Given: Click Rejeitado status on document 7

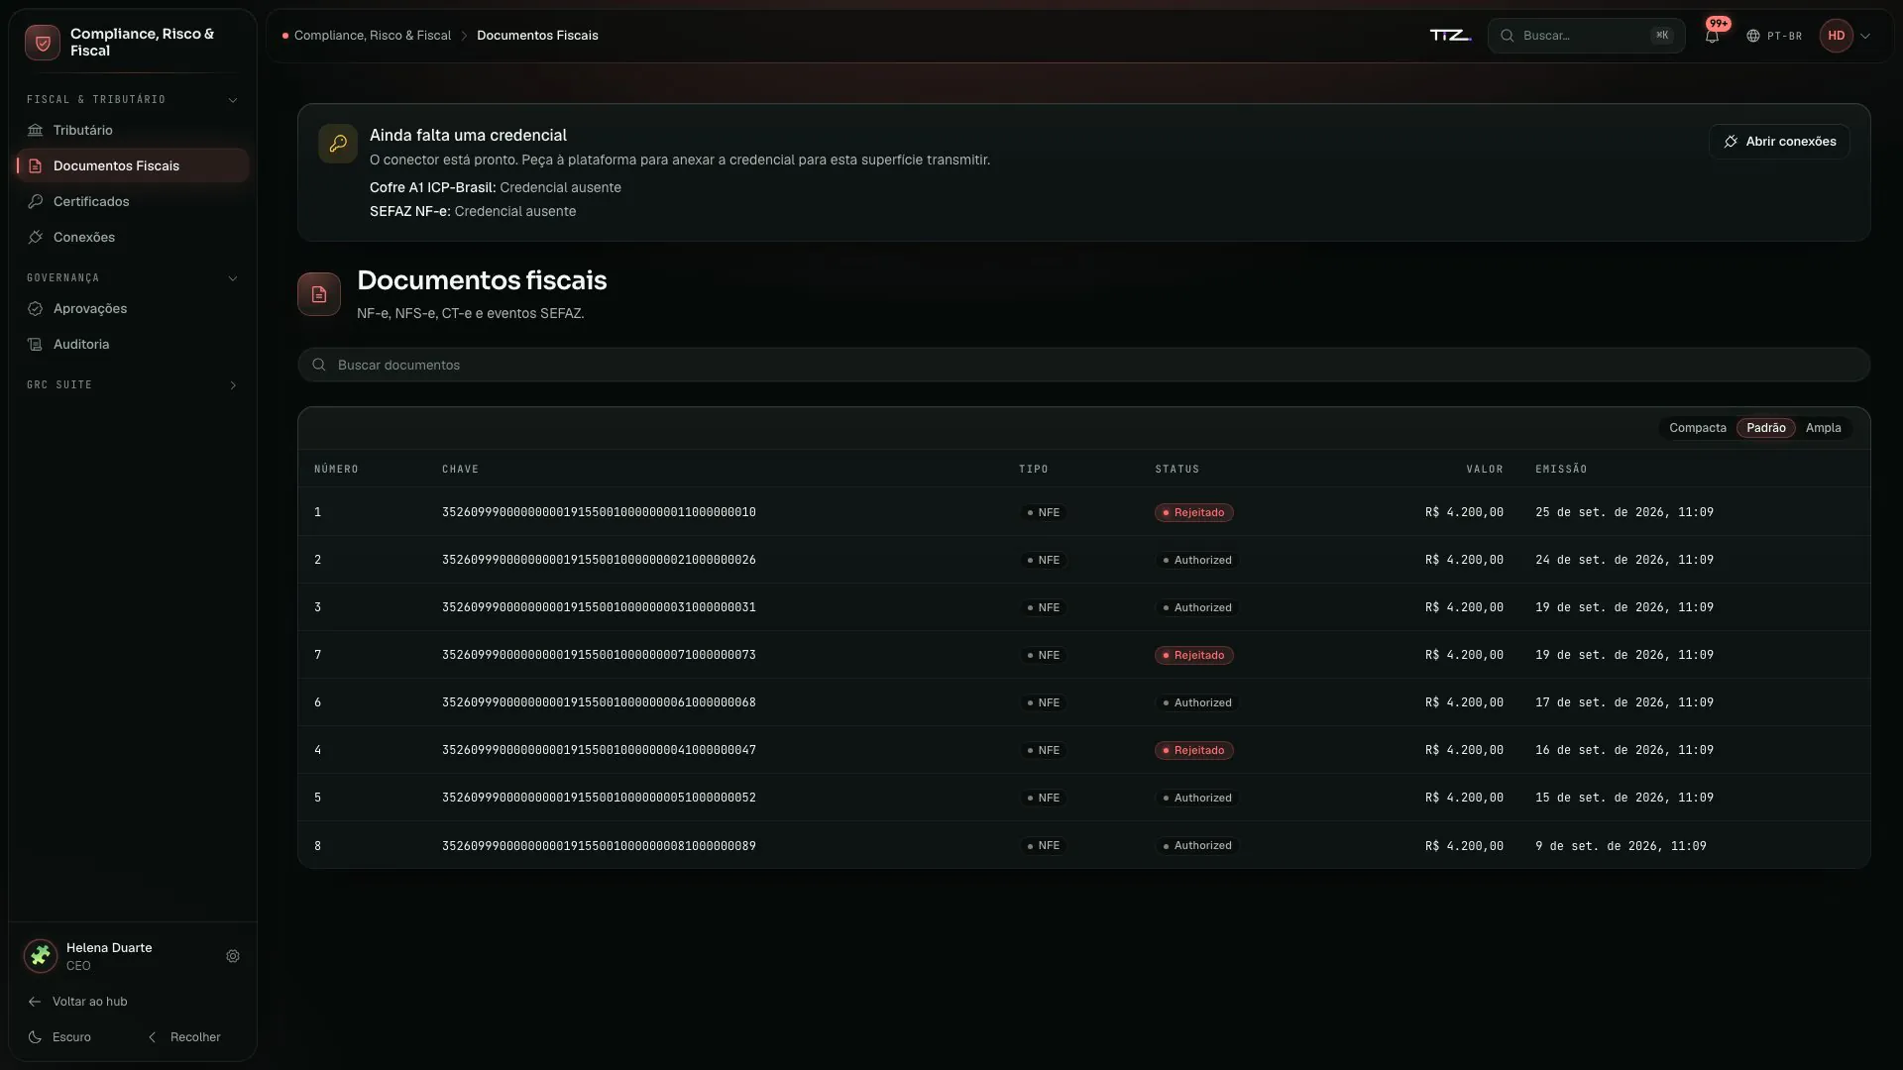Looking at the screenshot, I should tap(1193, 655).
